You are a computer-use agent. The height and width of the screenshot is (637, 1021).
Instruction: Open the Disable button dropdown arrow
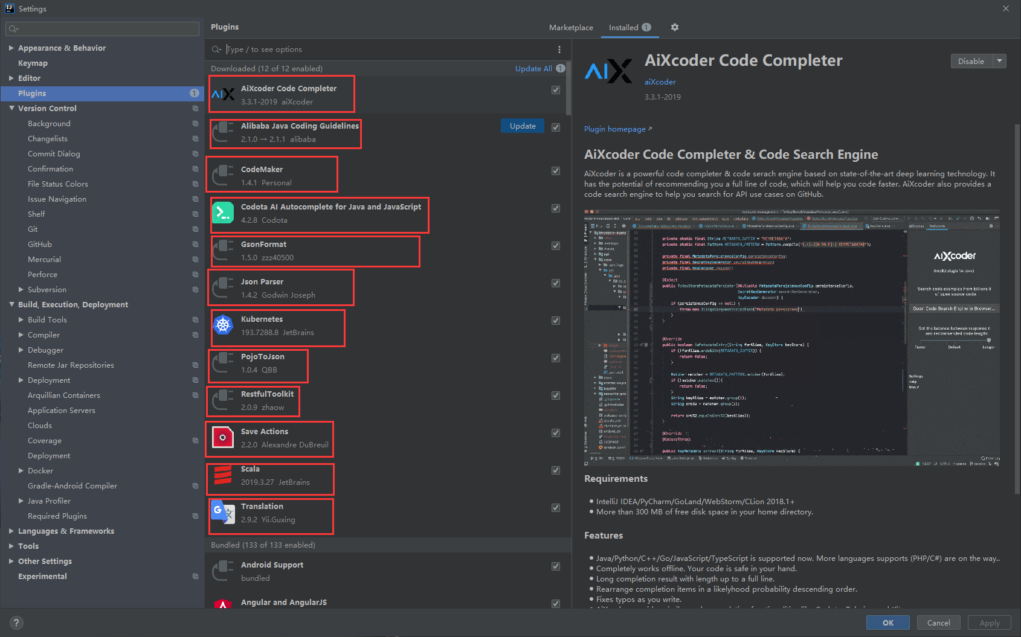pyautogui.click(x=1000, y=61)
